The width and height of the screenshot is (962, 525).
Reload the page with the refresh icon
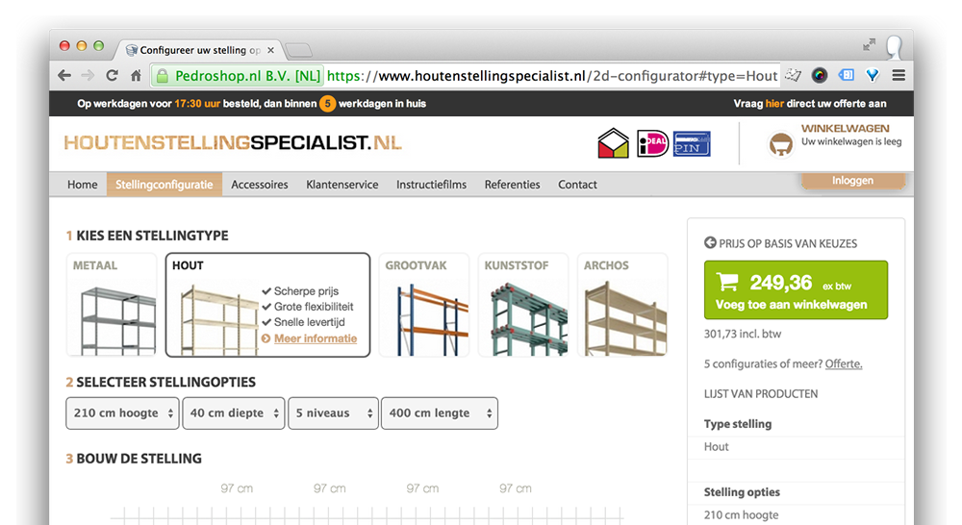[x=112, y=75]
